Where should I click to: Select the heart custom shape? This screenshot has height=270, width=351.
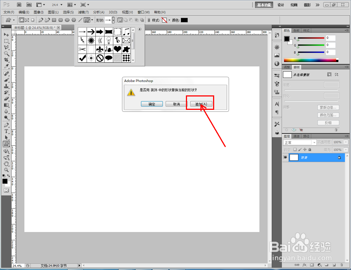pyautogui.click(x=117, y=49)
